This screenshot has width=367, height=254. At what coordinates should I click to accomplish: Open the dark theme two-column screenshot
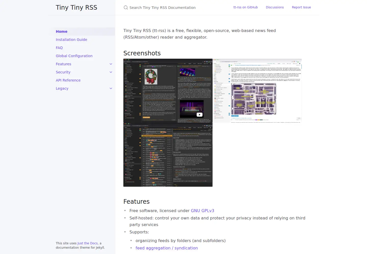point(168,91)
